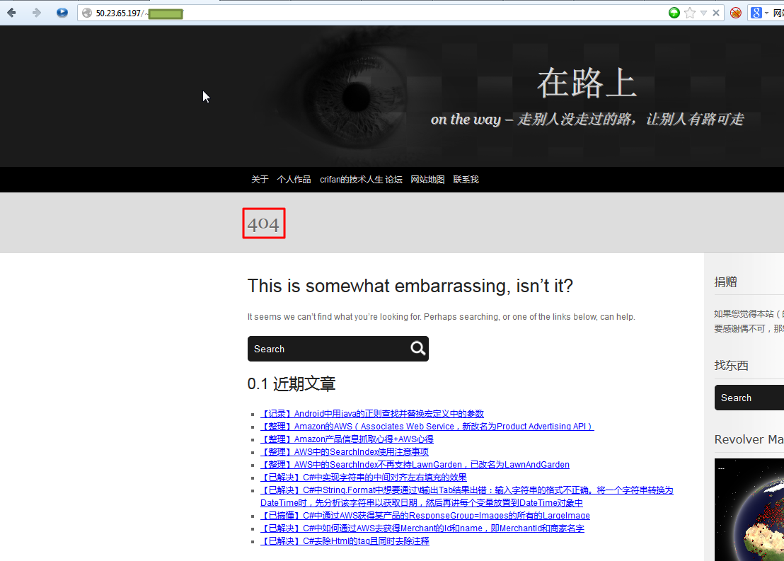Screen dimensions: 784x561
Task: Open the Google search engine selector
Action: (x=759, y=13)
